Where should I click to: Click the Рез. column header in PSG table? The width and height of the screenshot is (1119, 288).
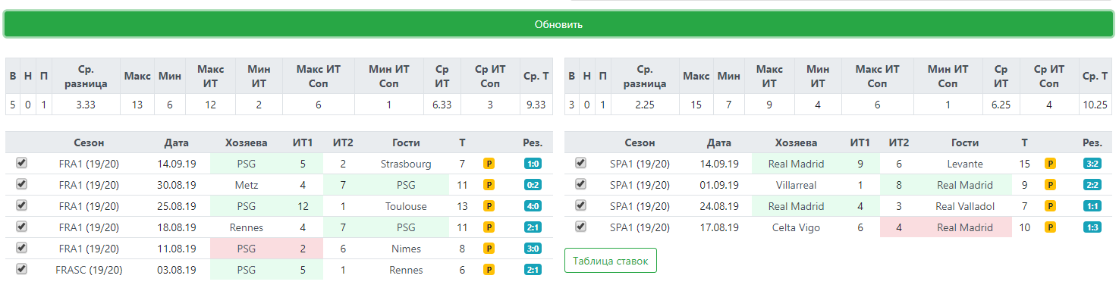(533, 142)
